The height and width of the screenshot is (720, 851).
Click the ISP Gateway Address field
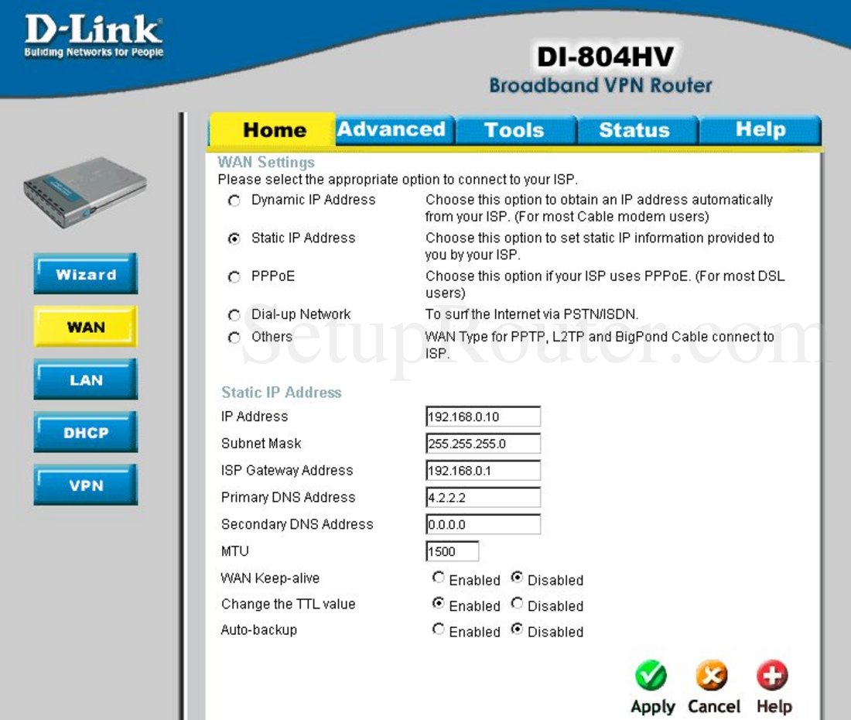(x=483, y=470)
